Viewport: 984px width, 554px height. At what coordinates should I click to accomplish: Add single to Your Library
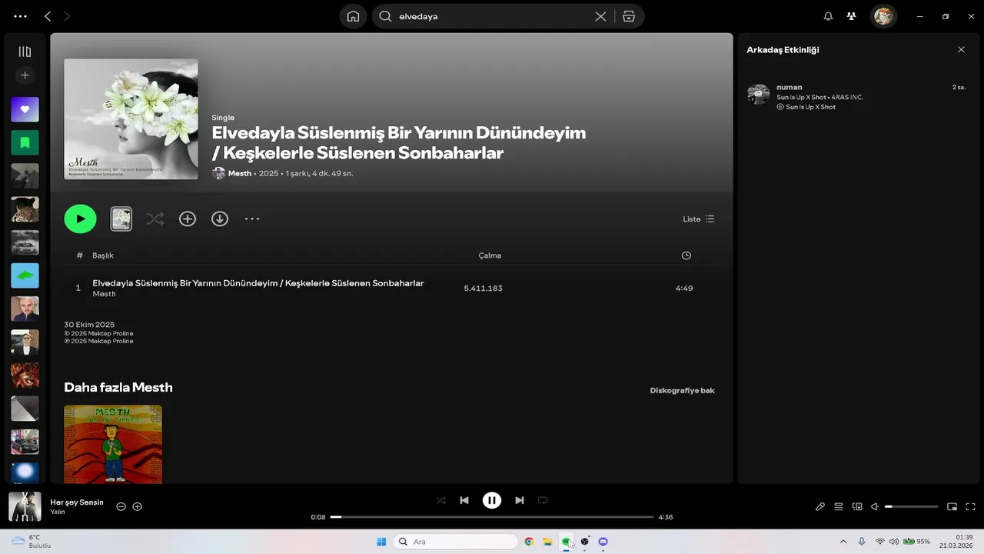[188, 219]
